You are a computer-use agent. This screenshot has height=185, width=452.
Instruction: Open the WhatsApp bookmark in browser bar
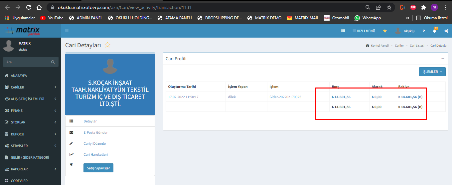pos(368,18)
